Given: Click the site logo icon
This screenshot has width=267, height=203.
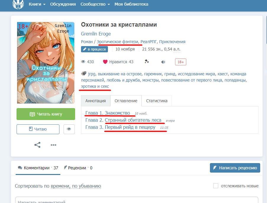Looking at the screenshot, I should (x=18, y=4).
